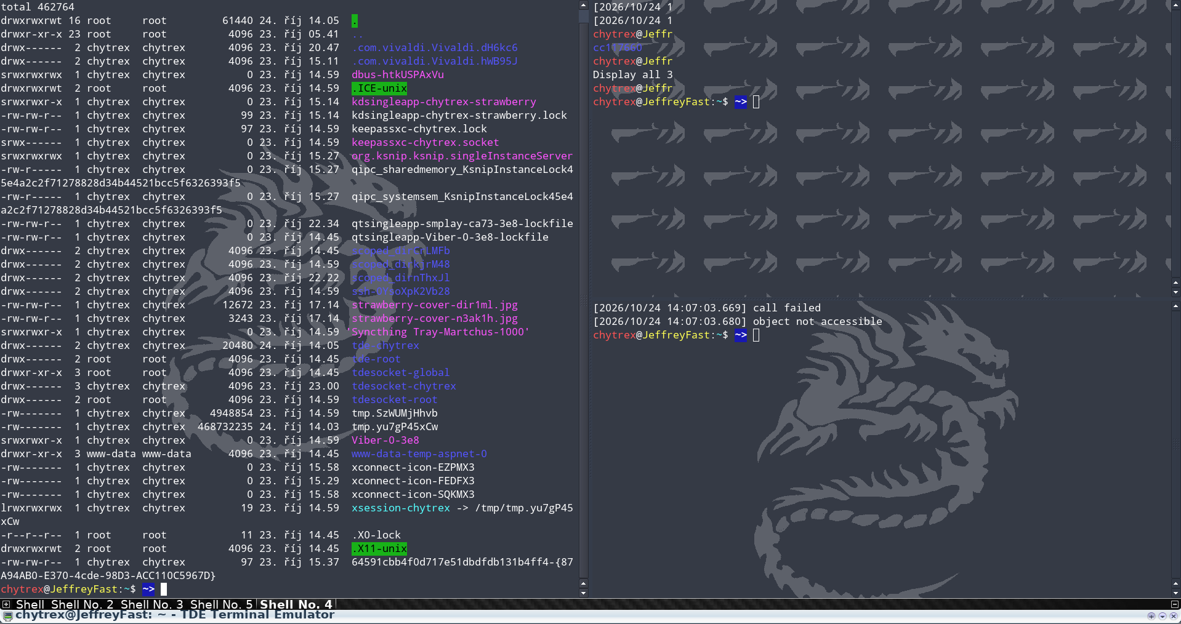This screenshot has width=1181, height=624.
Task: Click '.com.vivaldi.Vivaldi.dH6kc6' directory name
Action: tap(435, 47)
